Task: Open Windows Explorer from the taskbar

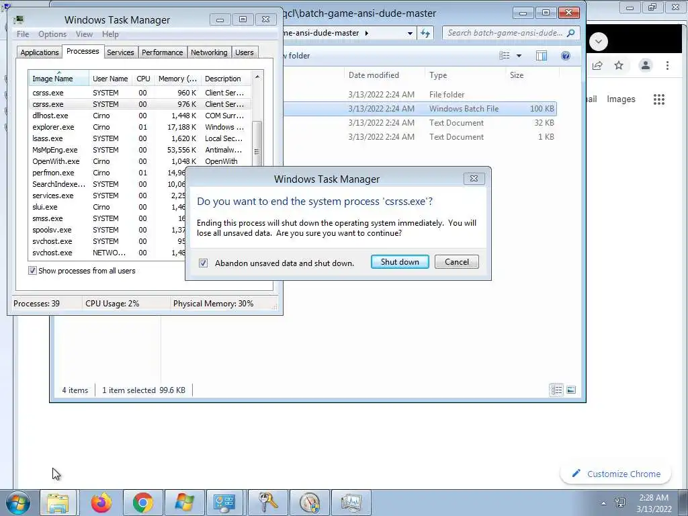Action: pyautogui.click(x=58, y=503)
